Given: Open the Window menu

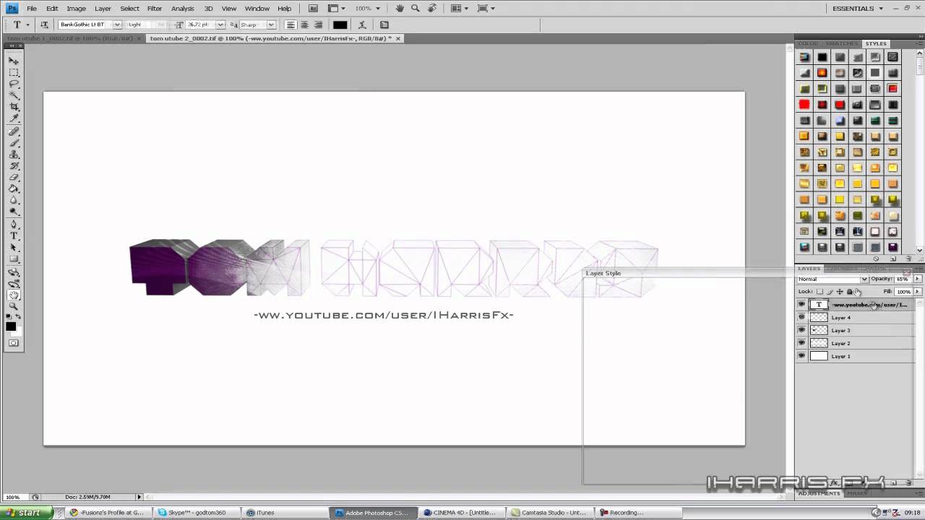Looking at the screenshot, I should 257,8.
